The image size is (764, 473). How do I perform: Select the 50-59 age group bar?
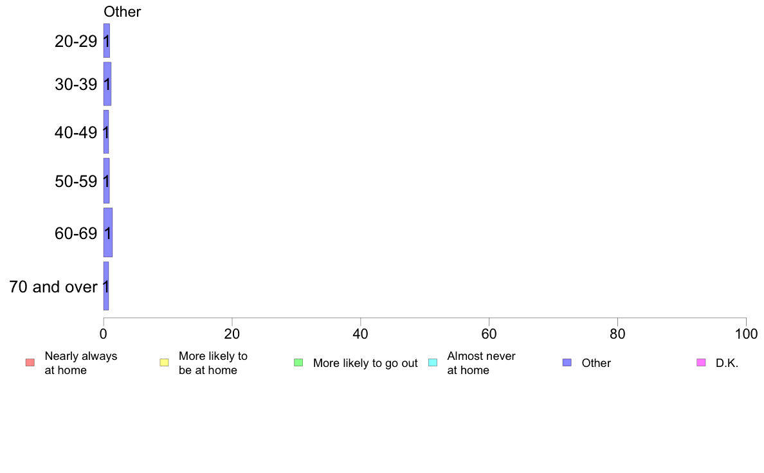click(107, 181)
